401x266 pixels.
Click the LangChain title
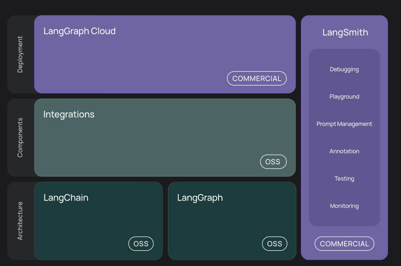66,198
